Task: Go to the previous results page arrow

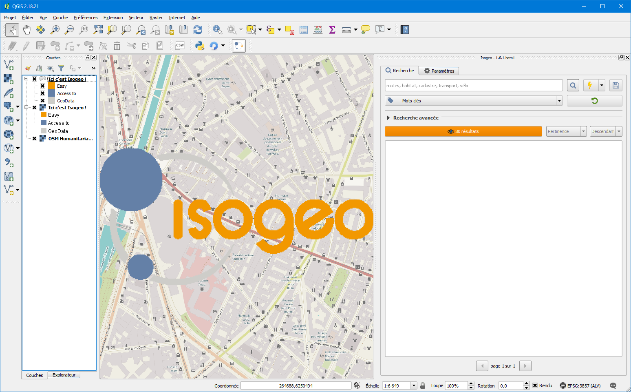Action: click(482, 366)
